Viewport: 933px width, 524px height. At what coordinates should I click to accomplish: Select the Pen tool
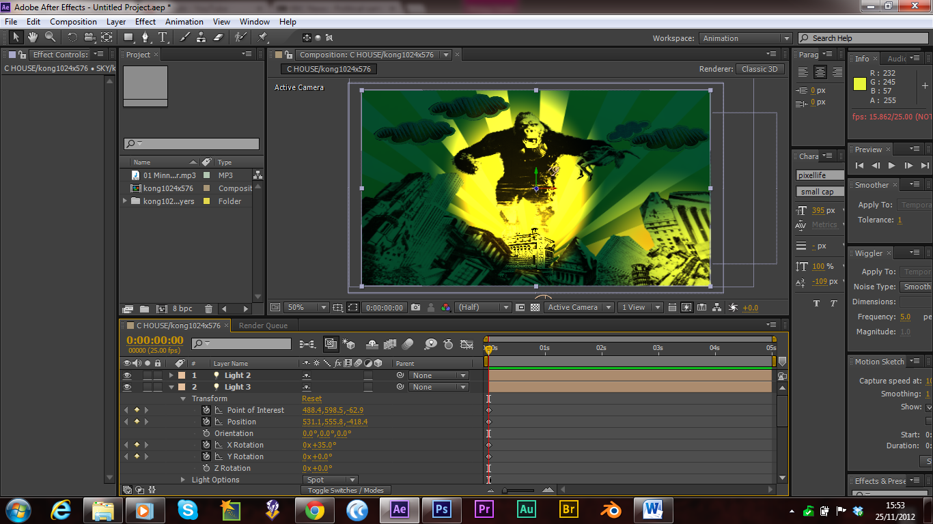[145, 38]
